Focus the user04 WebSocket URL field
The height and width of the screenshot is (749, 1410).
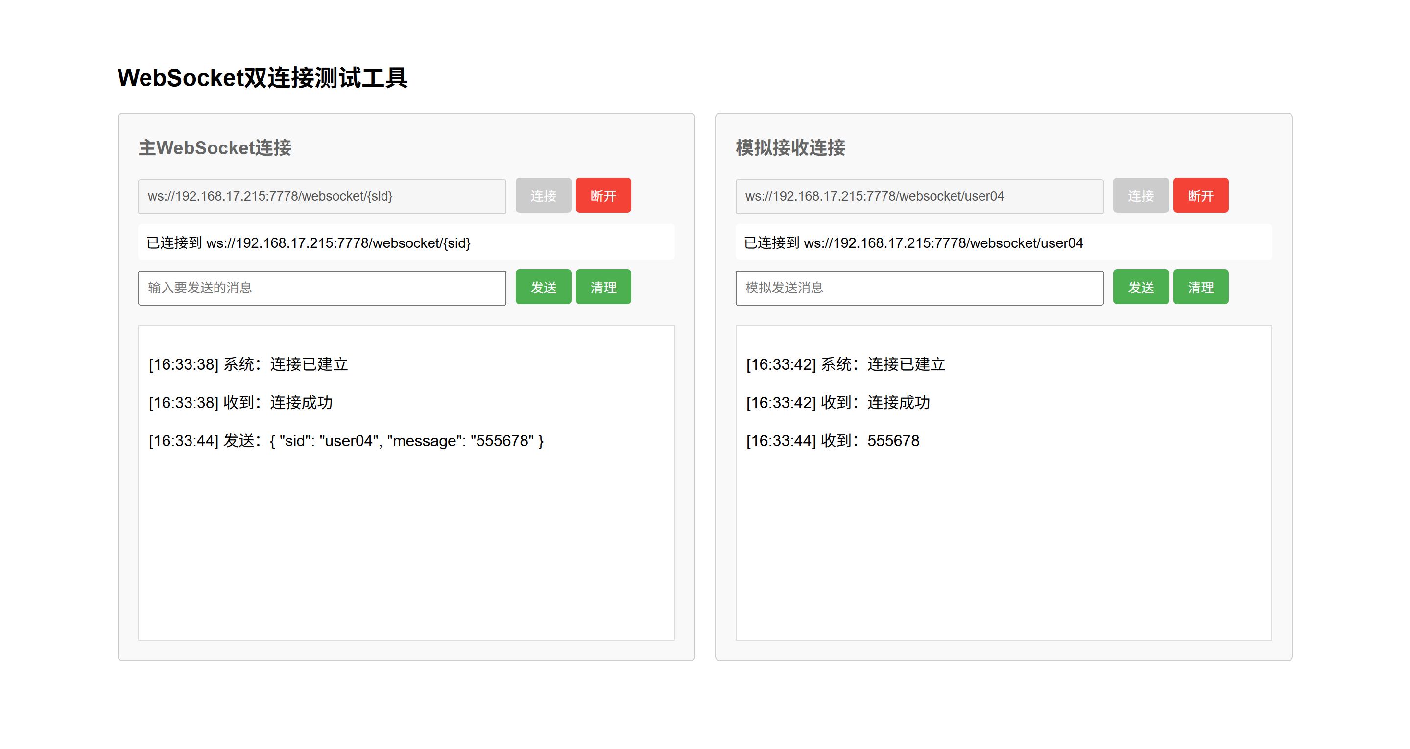[x=919, y=196]
